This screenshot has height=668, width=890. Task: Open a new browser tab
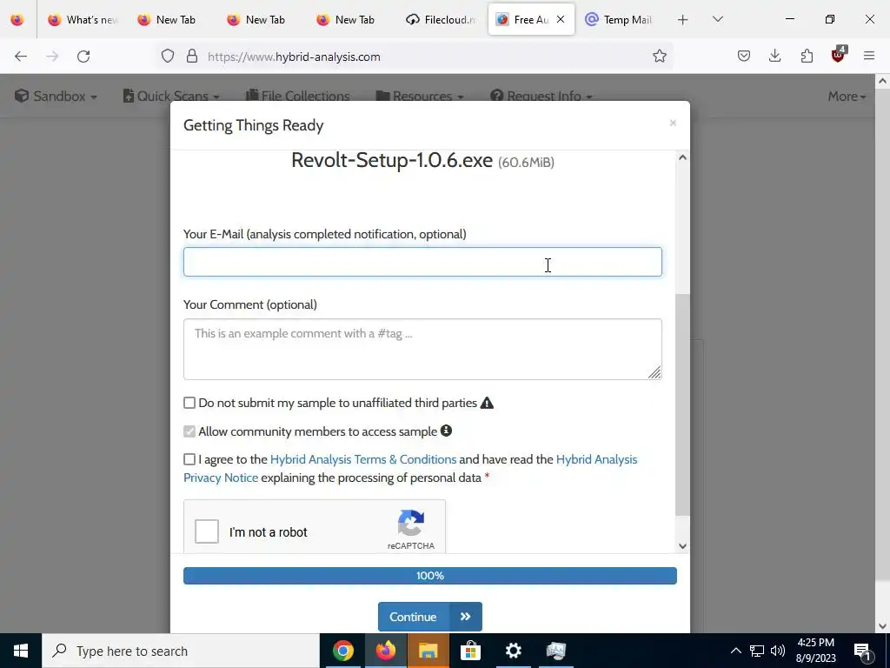[x=683, y=20]
